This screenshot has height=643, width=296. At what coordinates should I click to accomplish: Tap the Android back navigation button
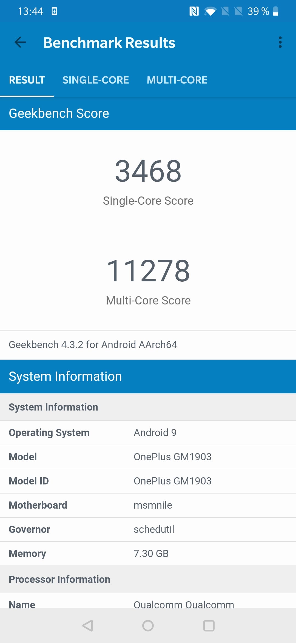88,626
